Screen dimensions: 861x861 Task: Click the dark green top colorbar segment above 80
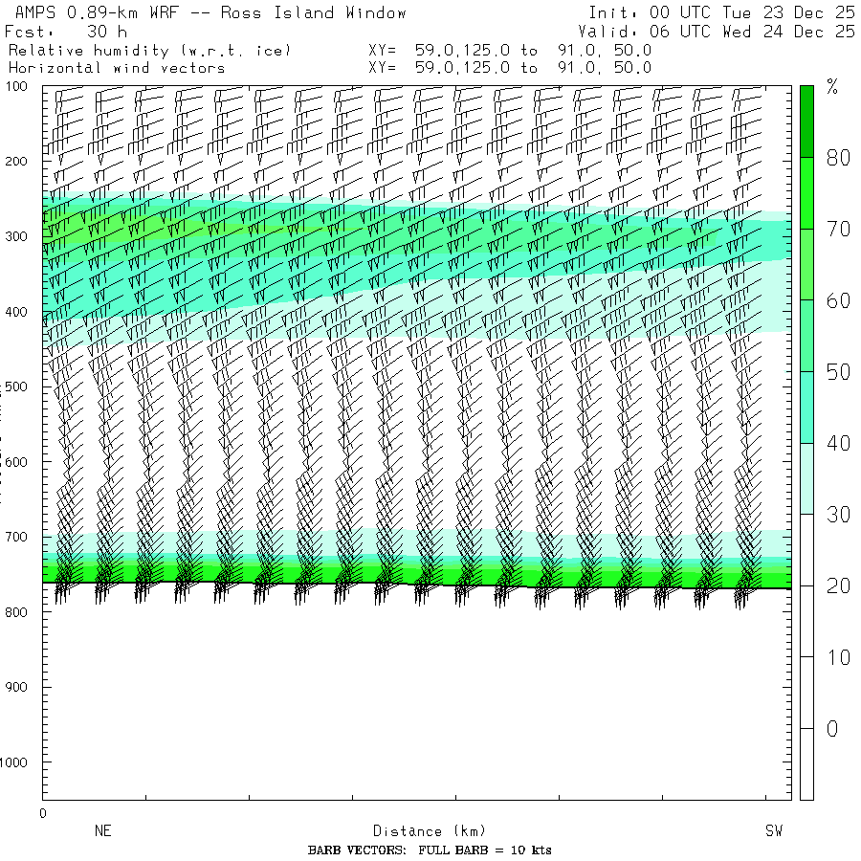[806, 121]
